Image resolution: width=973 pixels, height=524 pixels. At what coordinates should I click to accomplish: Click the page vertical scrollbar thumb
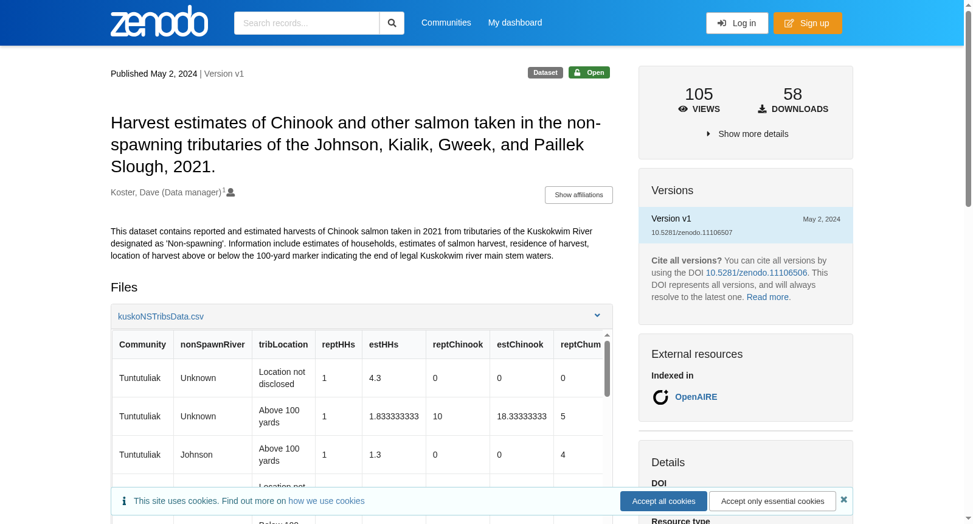[x=968, y=110]
